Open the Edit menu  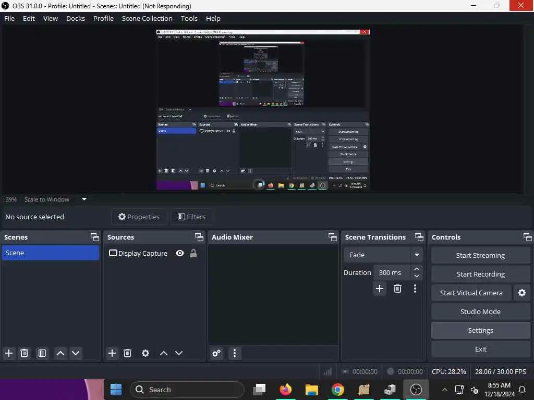pos(29,18)
